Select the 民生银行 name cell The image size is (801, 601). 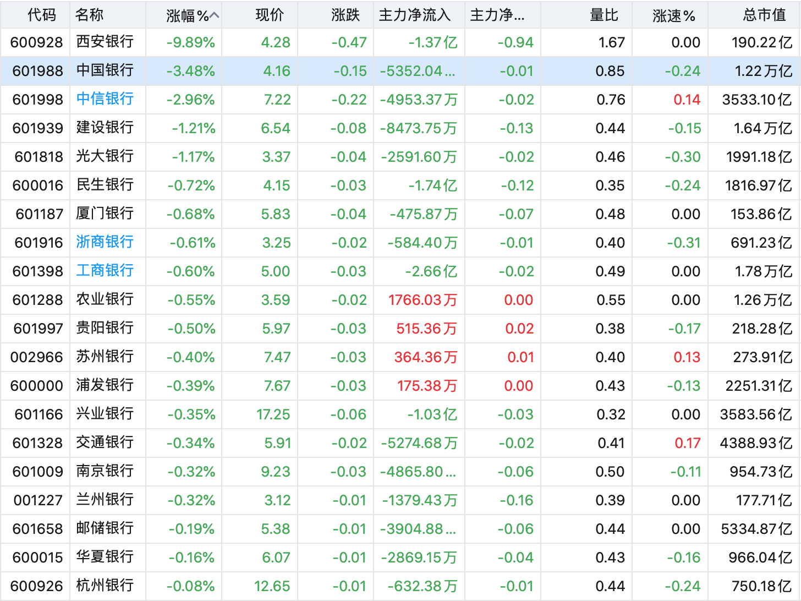(x=105, y=185)
